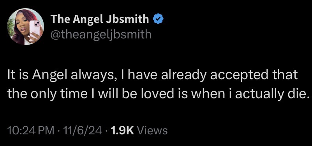Image resolution: width=312 pixels, height=146 pixels.
Task: Open the circular profile picture
Action: (25, 27)
